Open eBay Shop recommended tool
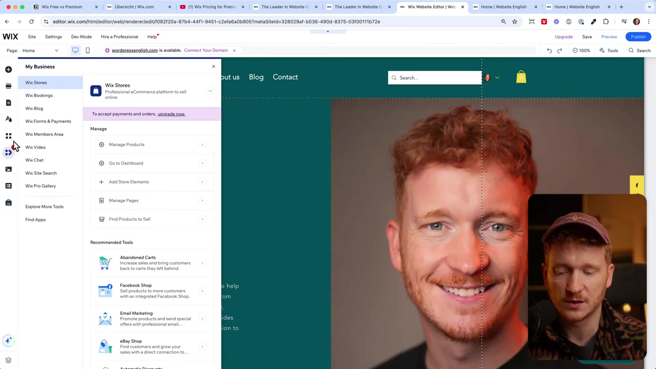This screenshot has width=656, height=369. point(152,346)
